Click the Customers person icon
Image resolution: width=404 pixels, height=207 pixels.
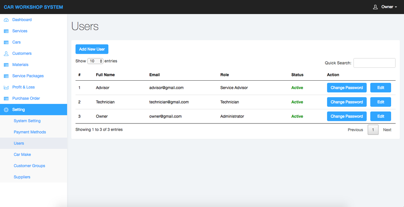tap(6, 54)
